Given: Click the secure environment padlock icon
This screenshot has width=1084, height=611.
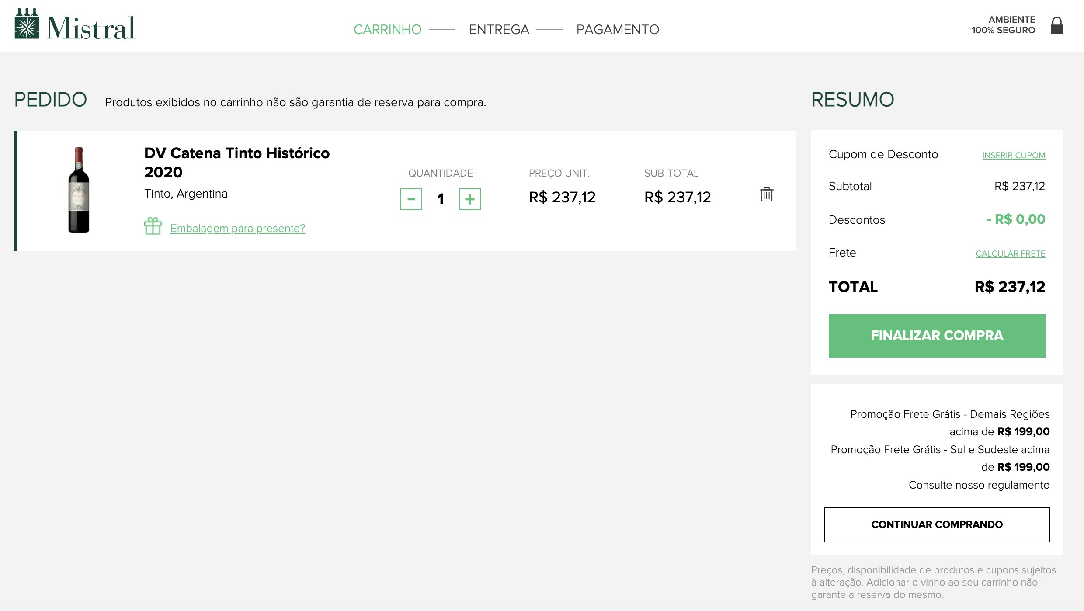Looking at the screenshot, I should pyautogui.click(x=1056, y=25).
